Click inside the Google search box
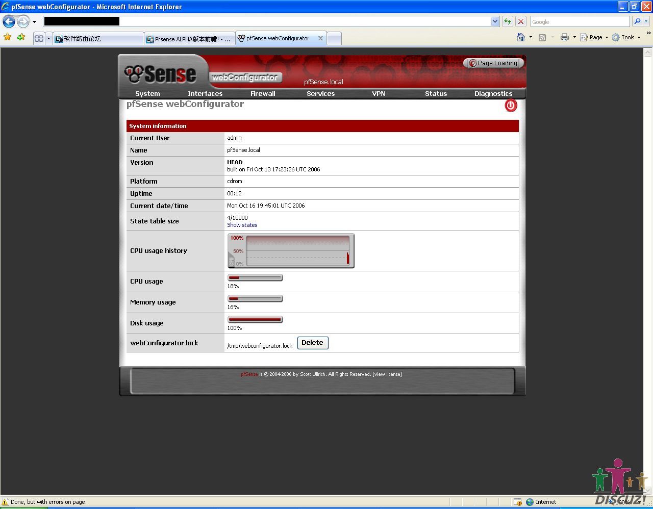 point(580,21)
